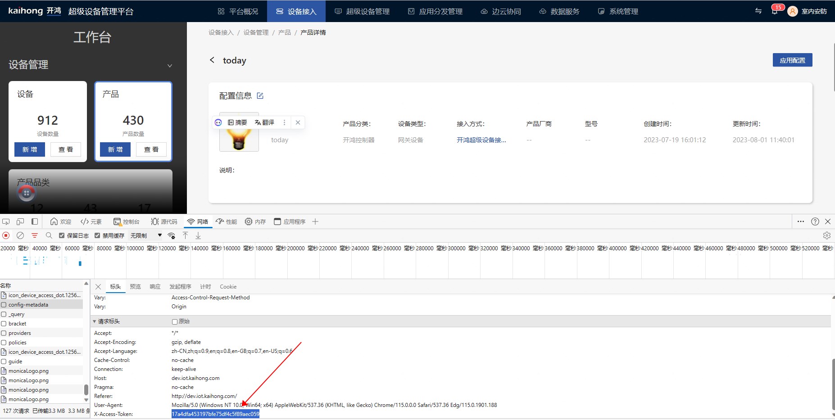Click the edit icon beside 配置信息
The width and height of the screenshot is (835, 420).
click(x=260, y=95)
